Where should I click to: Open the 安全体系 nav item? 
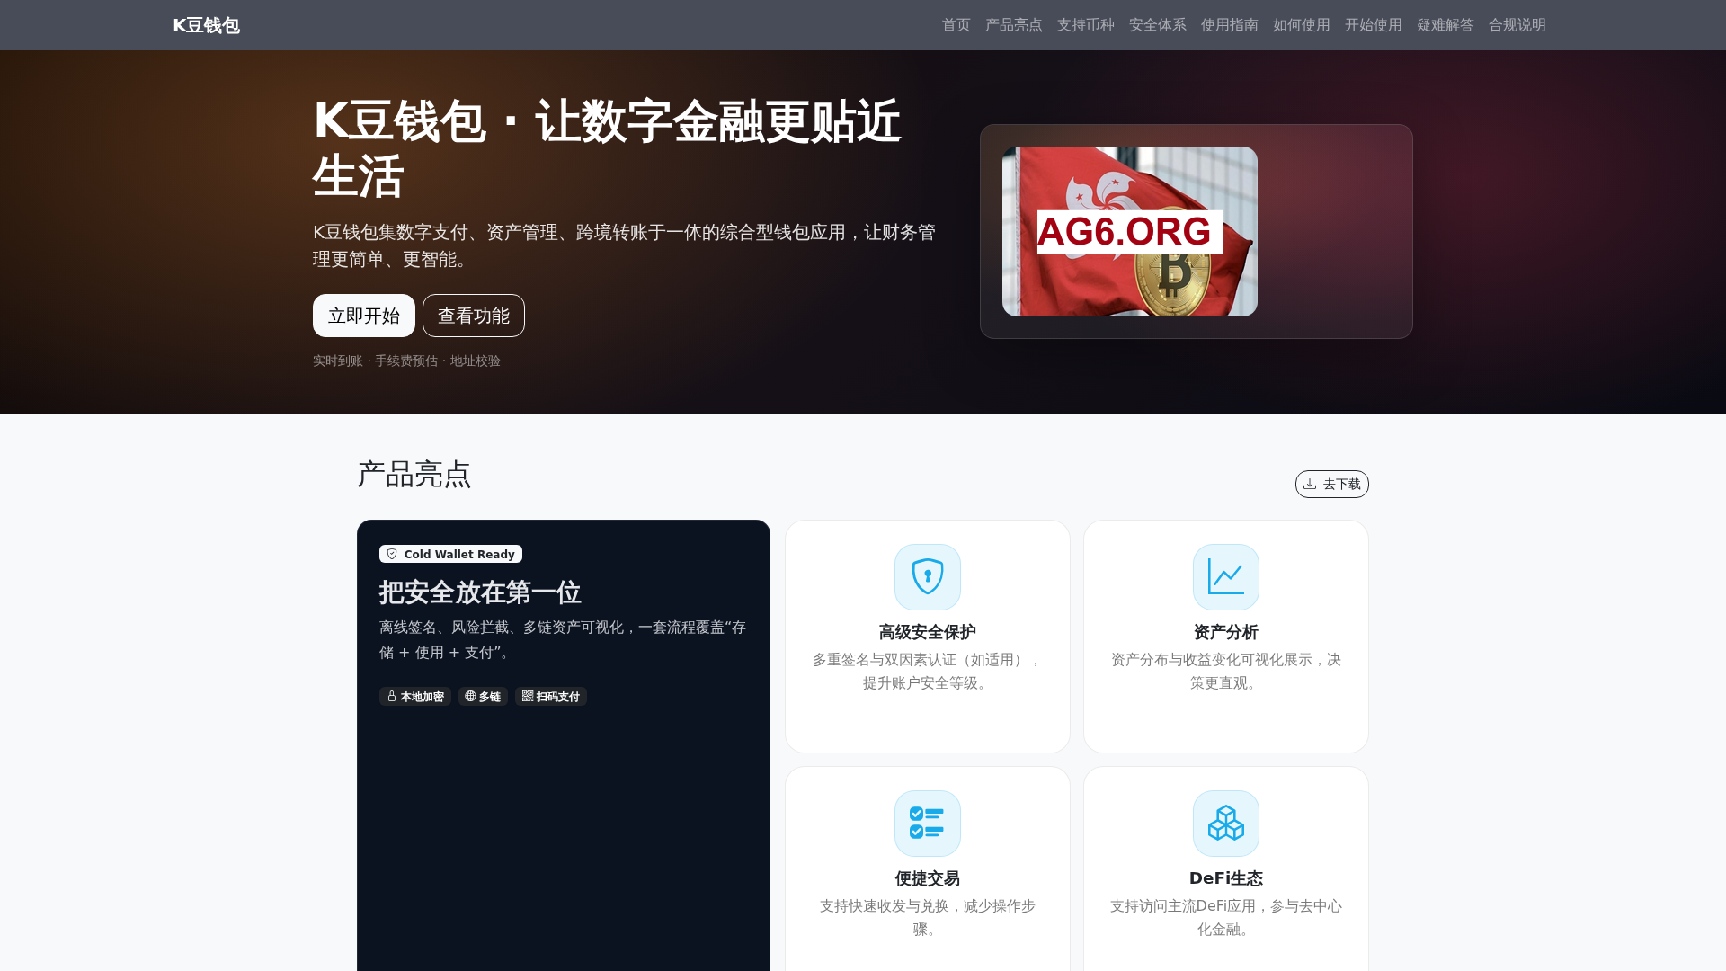point(1157,25)
